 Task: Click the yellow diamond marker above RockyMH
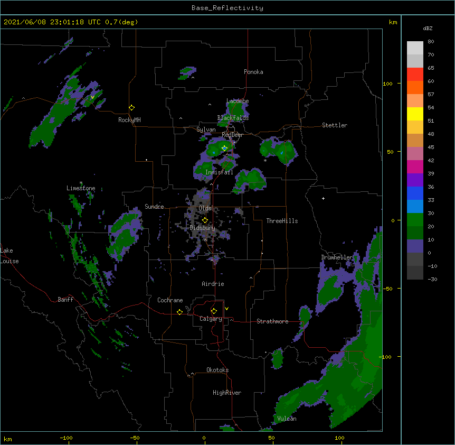pos(131,108)
